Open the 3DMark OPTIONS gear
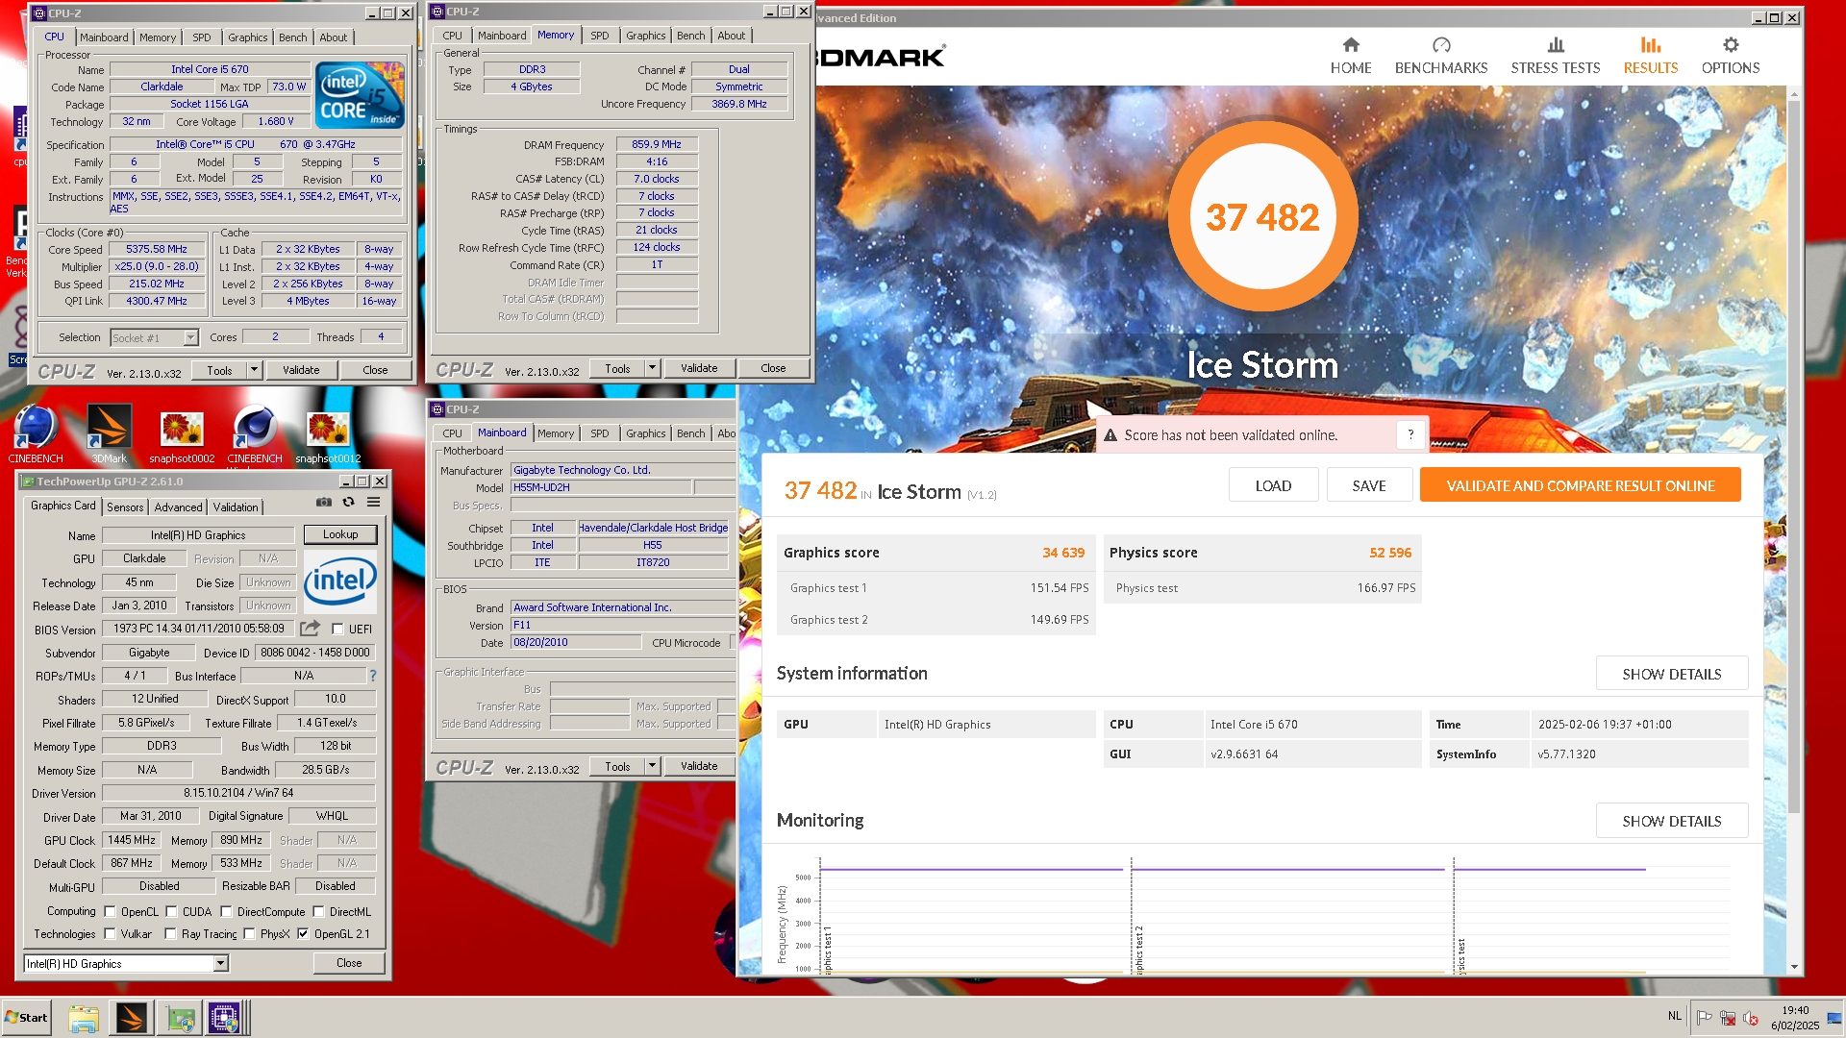 point(1731,56)
